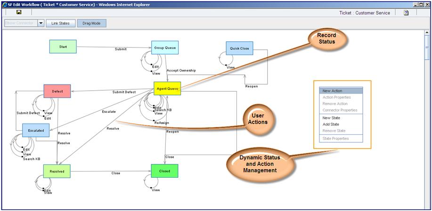Image resolution: width=432 pixels, height=211 pixels.
Task: Click the Reopen label near Quick Close
Action: (252, 86)
